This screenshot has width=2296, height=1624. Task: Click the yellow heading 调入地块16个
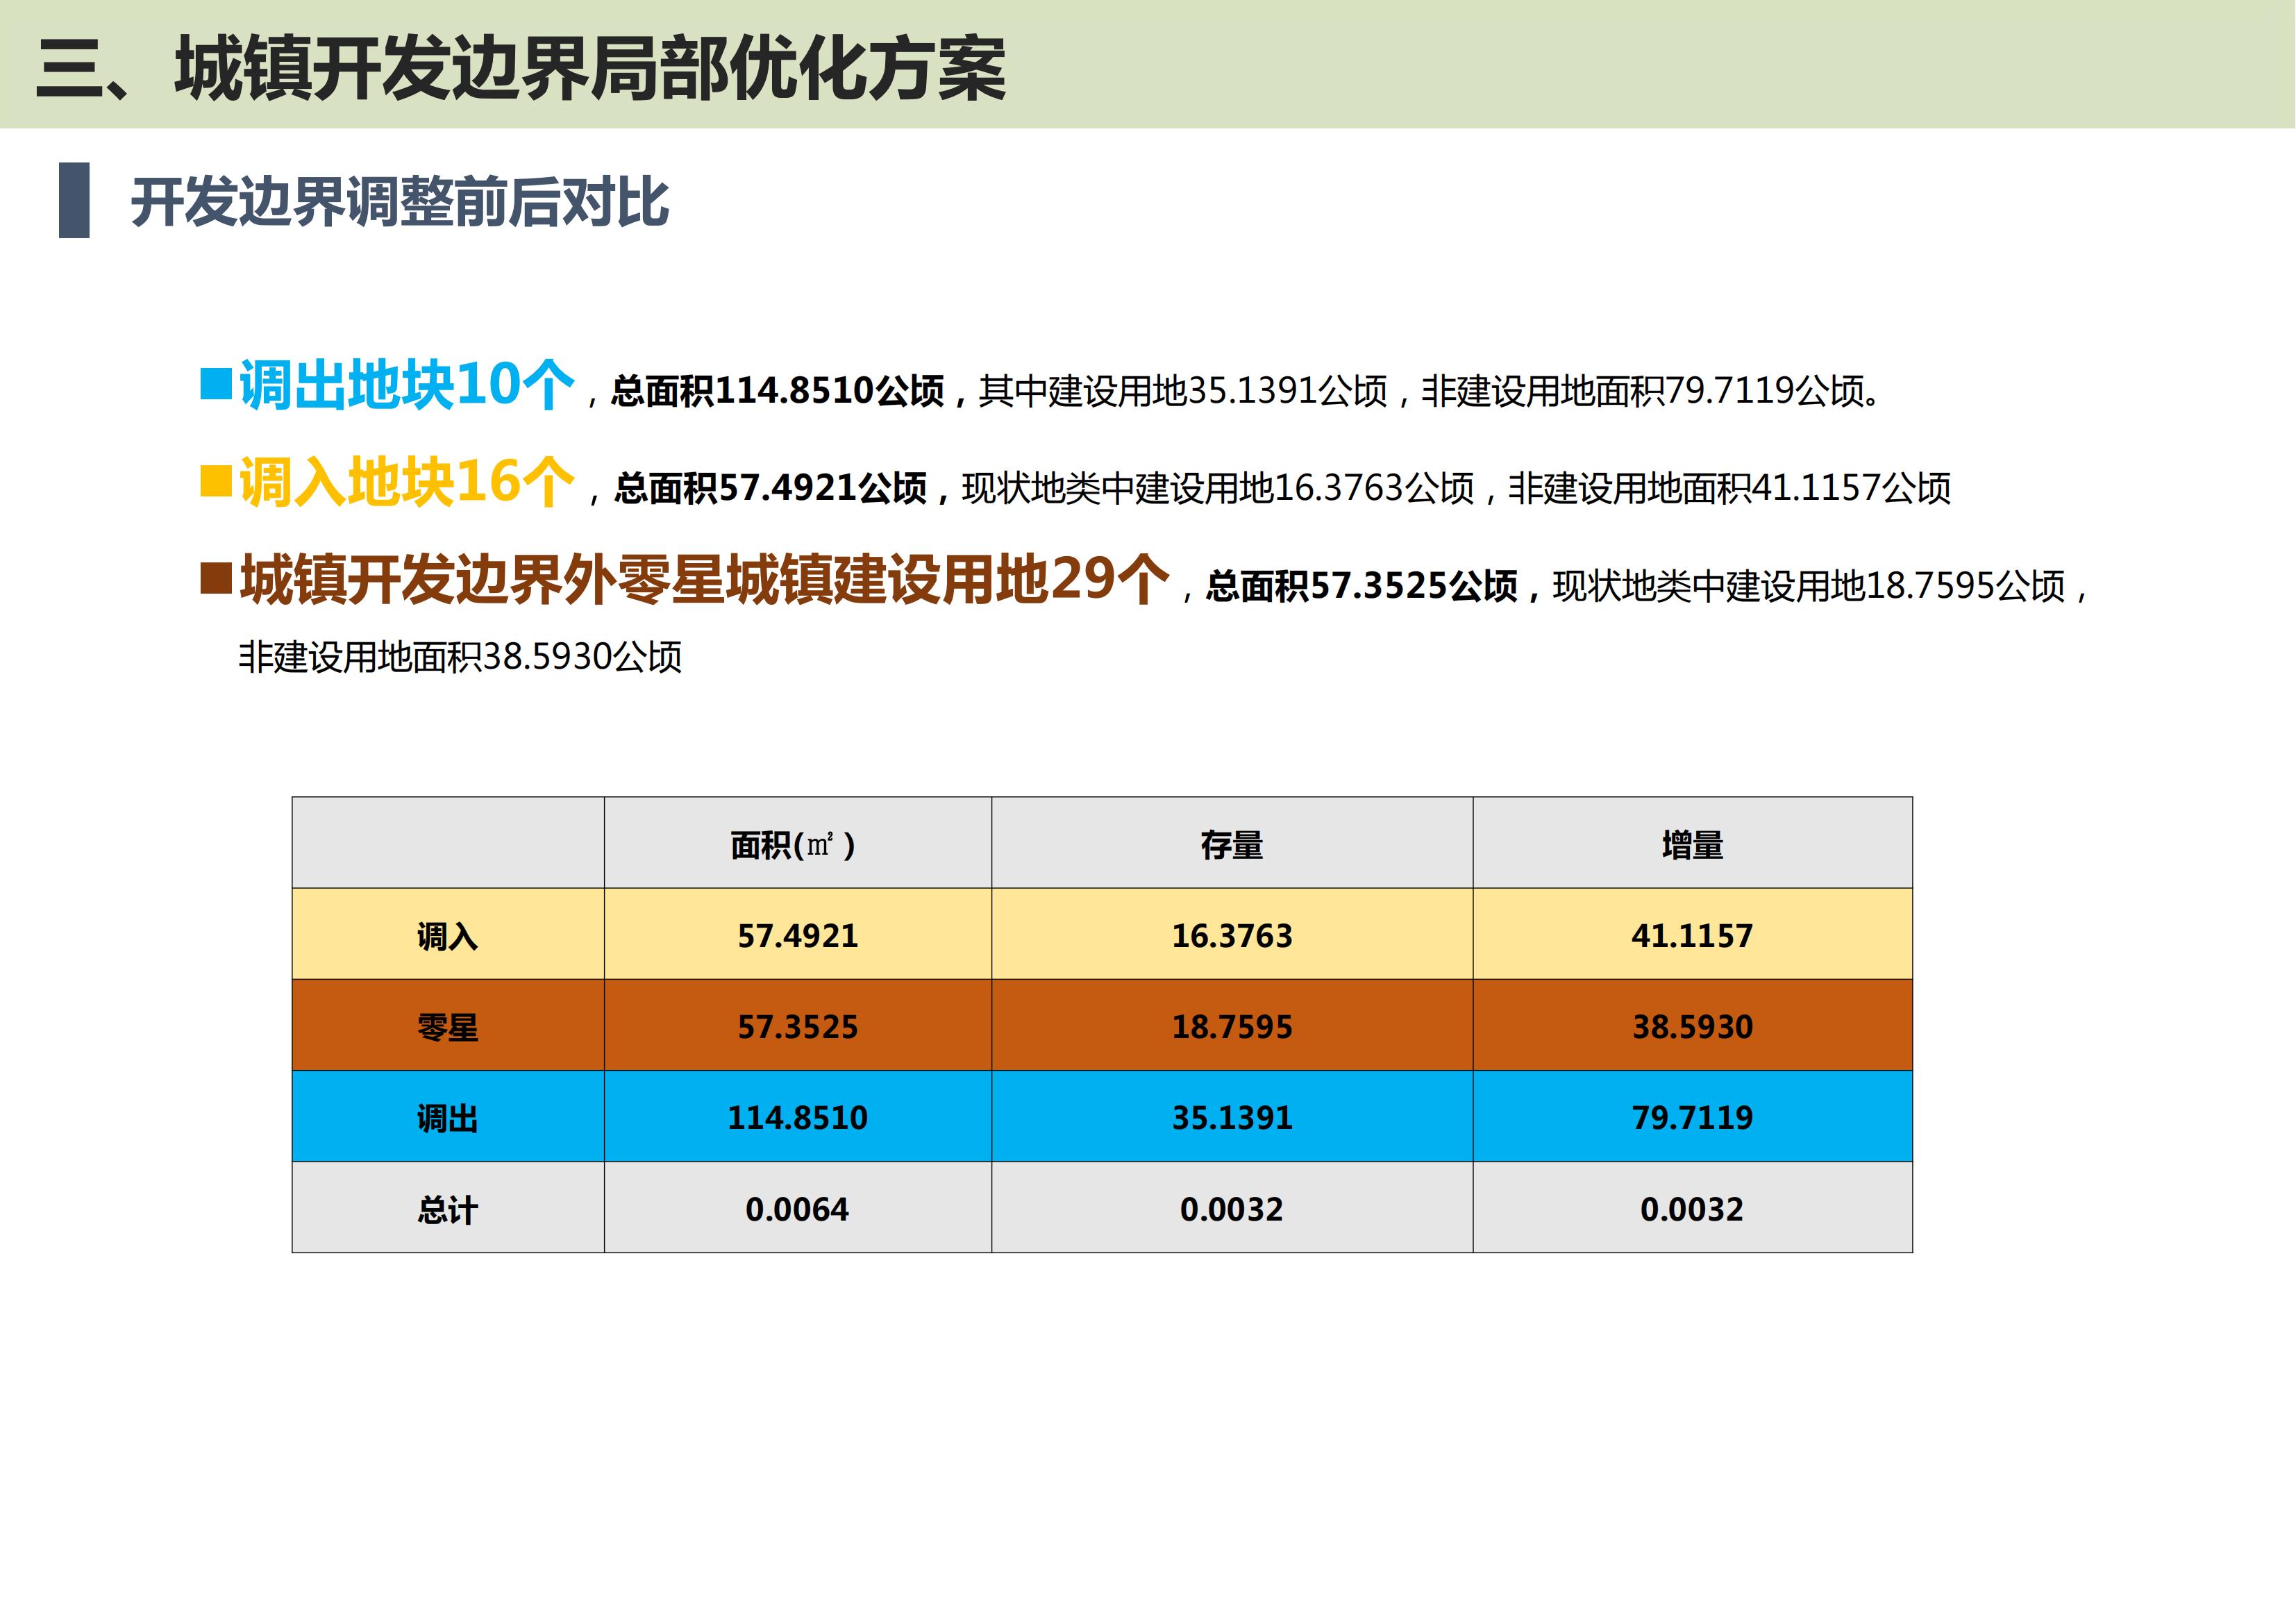[x=407, y=482]
